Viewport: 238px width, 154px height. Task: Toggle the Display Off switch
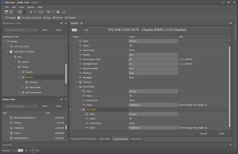[78, 30]
